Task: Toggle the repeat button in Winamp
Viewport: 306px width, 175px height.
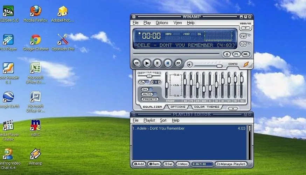Action: pos(243,36)
